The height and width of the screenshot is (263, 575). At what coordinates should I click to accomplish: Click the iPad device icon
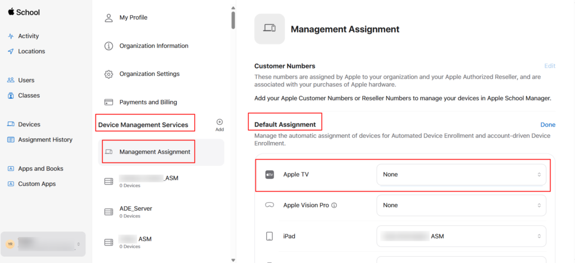click(x=270, y=236)
